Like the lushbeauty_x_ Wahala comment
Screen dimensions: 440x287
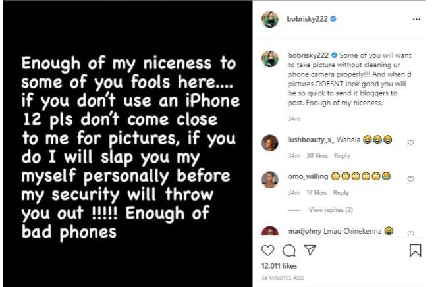point(410,142)
